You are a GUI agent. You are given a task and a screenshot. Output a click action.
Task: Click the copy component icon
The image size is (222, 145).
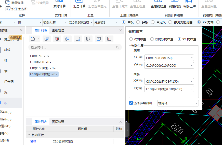(47, 39)
